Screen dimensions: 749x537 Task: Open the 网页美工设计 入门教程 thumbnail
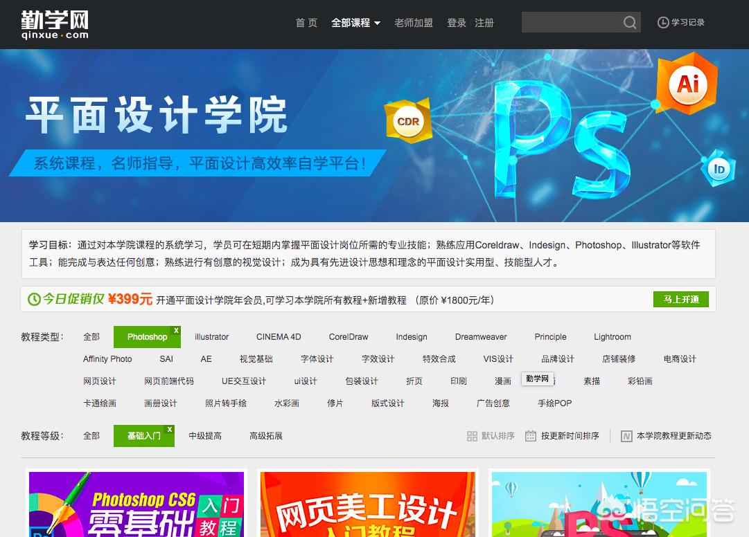tap(368, 504)
